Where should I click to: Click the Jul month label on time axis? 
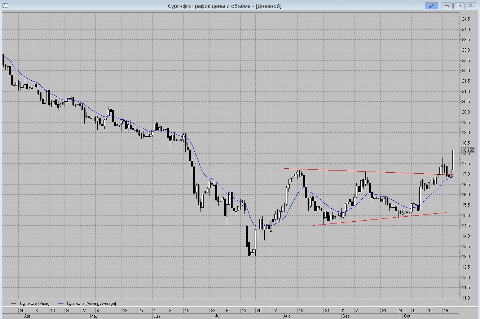coord(217,316)
